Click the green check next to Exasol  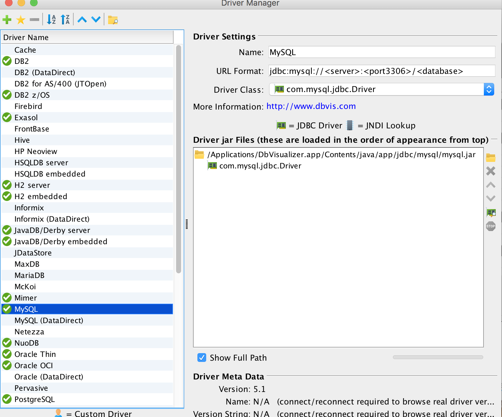point(7,117)
